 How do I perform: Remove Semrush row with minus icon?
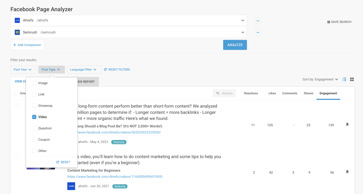(258, 32)
